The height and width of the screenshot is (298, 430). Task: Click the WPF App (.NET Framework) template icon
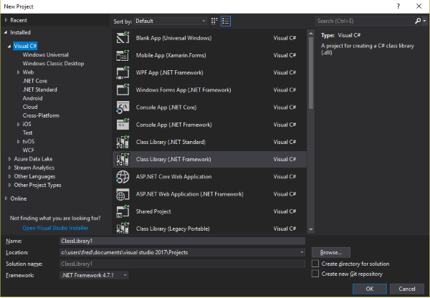(x=123, y=72)
